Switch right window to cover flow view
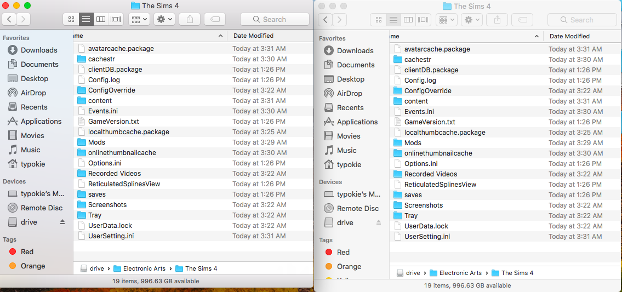Viewport: 622px width, 292px height. pyautogui.click(x=423, y=19)
